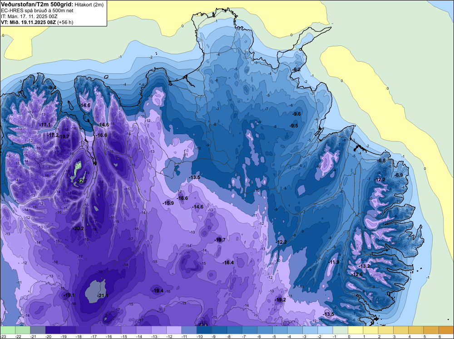Select the dark purple -20 legend swatch
Image resolution: width=454 pixels, height=339 pixels.
click(x=53, y=330)
